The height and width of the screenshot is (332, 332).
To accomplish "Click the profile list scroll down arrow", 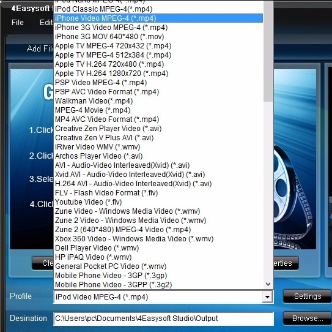I will point(268,284).
